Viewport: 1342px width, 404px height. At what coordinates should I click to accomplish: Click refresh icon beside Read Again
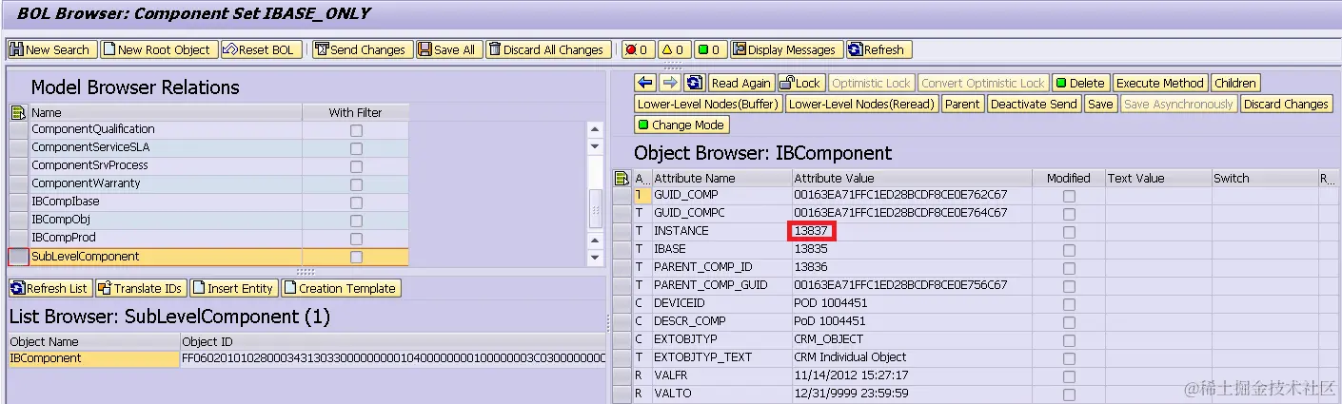click(x=695, y=83)
